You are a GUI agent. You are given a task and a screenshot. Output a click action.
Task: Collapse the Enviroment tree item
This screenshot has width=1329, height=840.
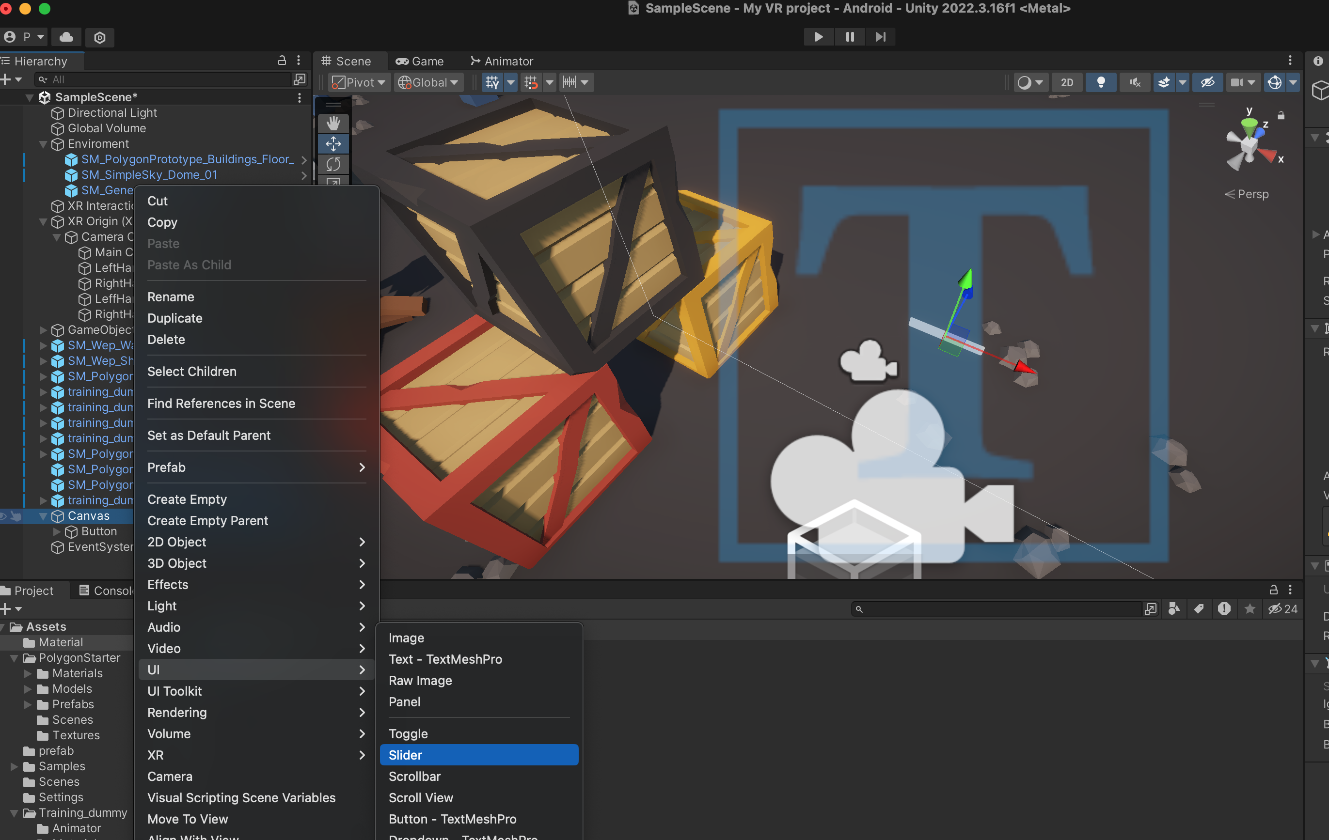pos(43,144)
